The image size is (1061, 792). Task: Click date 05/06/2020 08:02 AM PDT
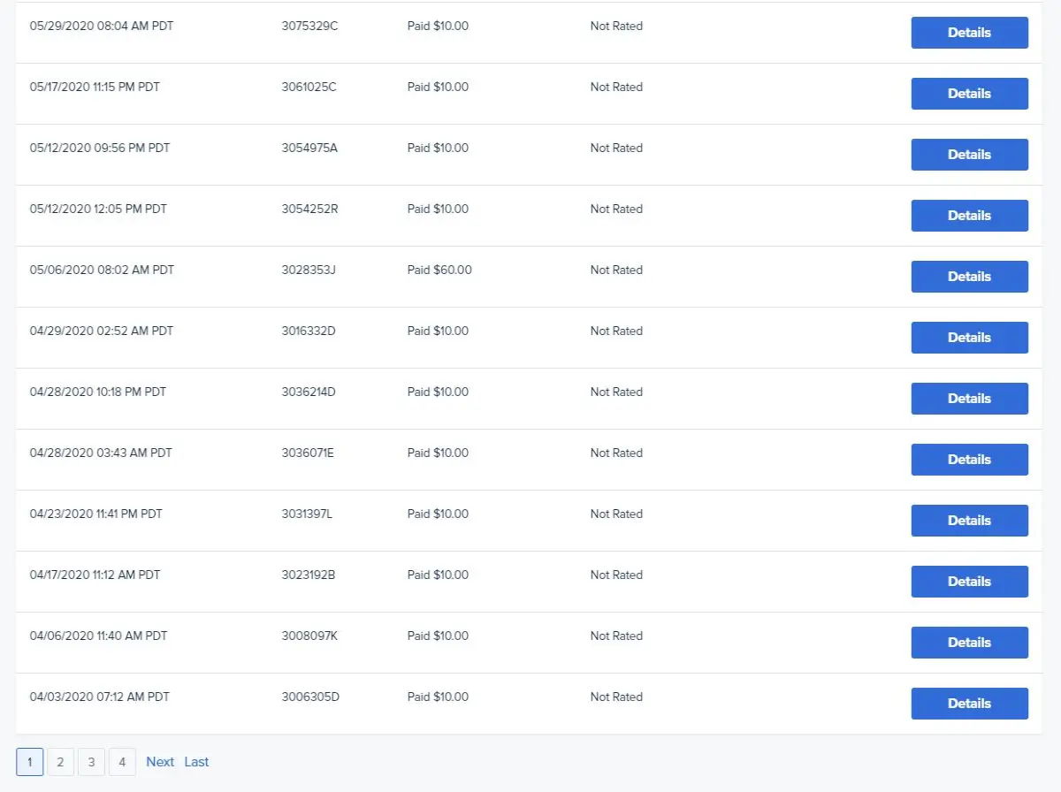pos(102,270)
